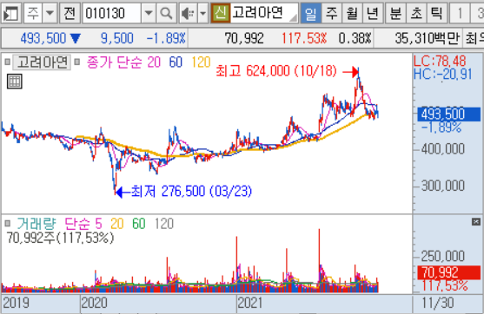Viewport: 484px width, 314px height.
Task: Toggle the small square before 고려아연 legend
Action: point(8,62)
